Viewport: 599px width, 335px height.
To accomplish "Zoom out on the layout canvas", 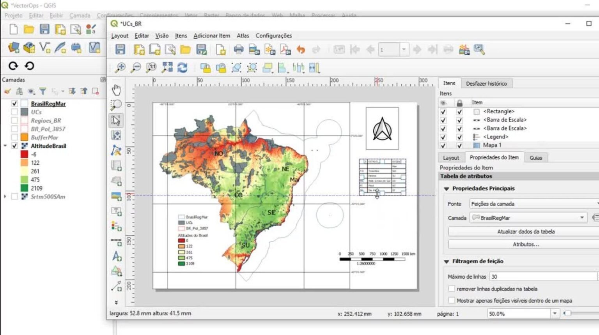I will [x=136, y=68].
